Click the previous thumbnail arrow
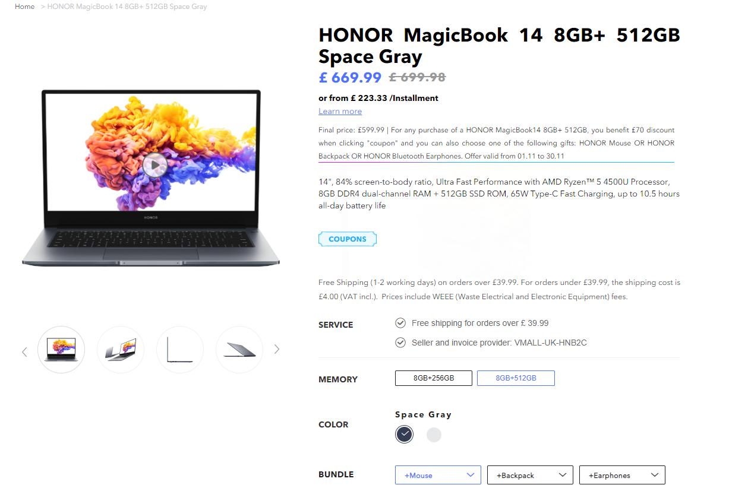Image resolution: width=729 pixels, height=488 pixels. tap(24, 351)
